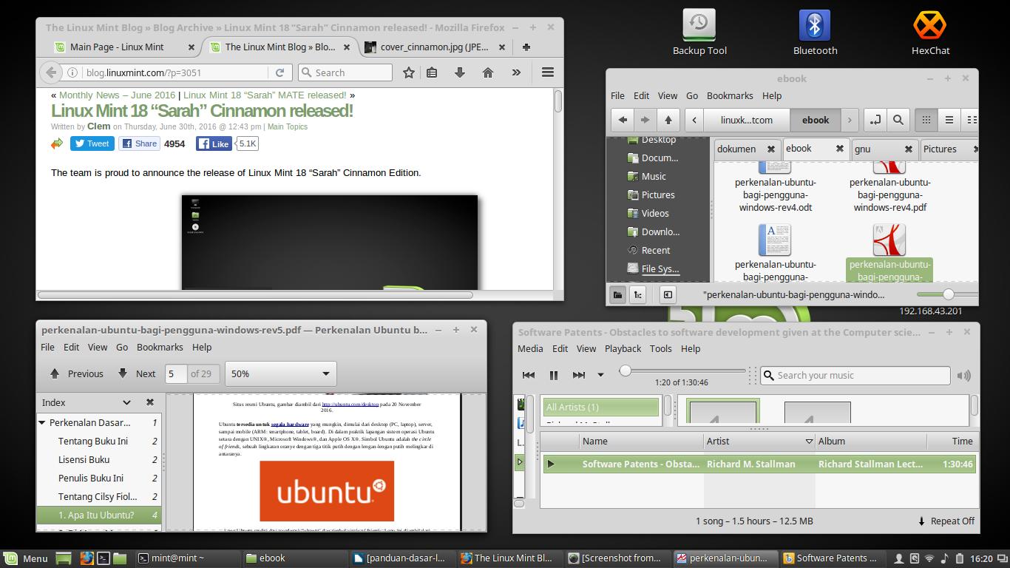Open a new Firefox tab
1010x568 pixels.
[x=526, y=47]
